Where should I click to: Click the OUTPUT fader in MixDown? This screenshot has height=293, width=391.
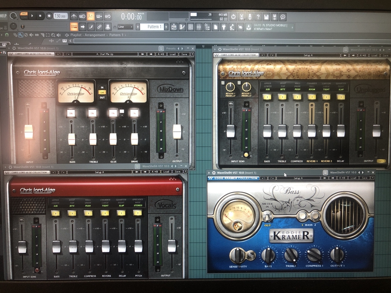tap(177, 131)
